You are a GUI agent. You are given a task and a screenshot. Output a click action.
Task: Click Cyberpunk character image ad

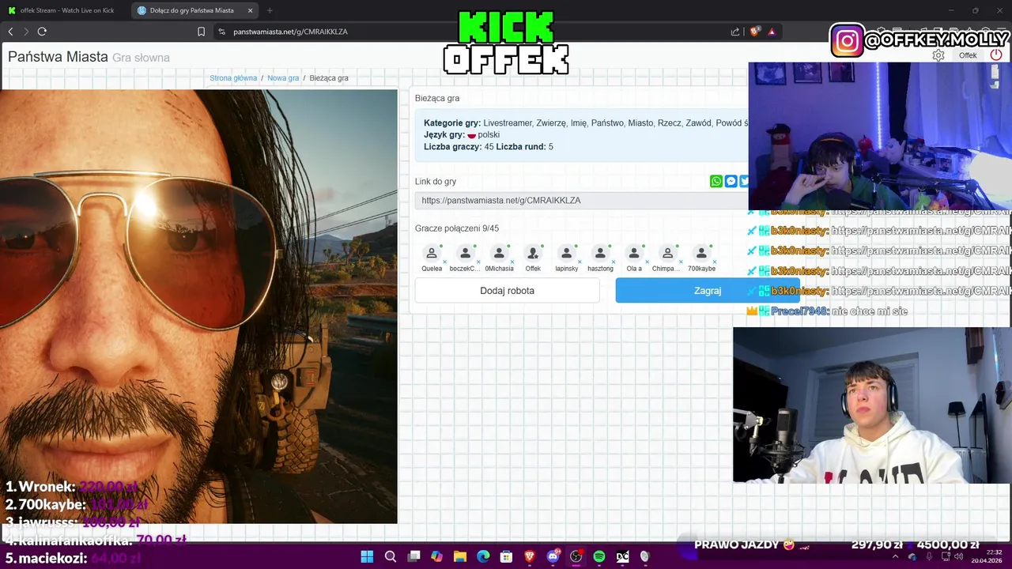[x=198, y=306]
